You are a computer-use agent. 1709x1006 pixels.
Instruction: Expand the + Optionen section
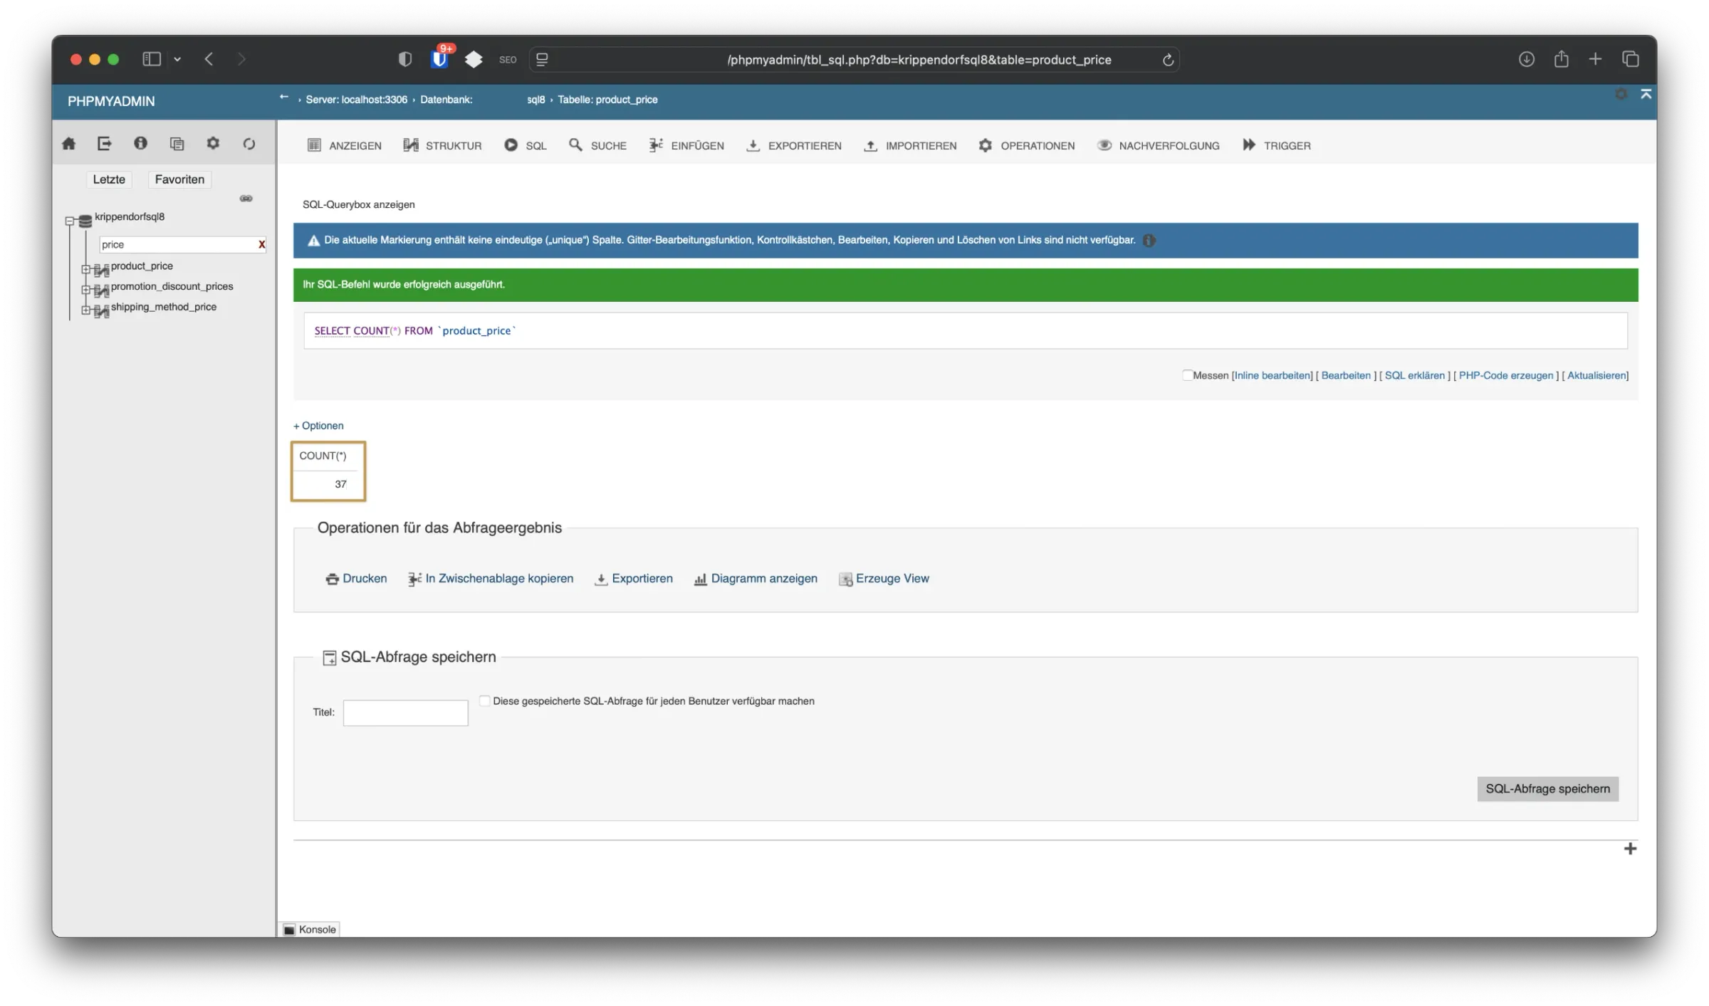(318, 426)
